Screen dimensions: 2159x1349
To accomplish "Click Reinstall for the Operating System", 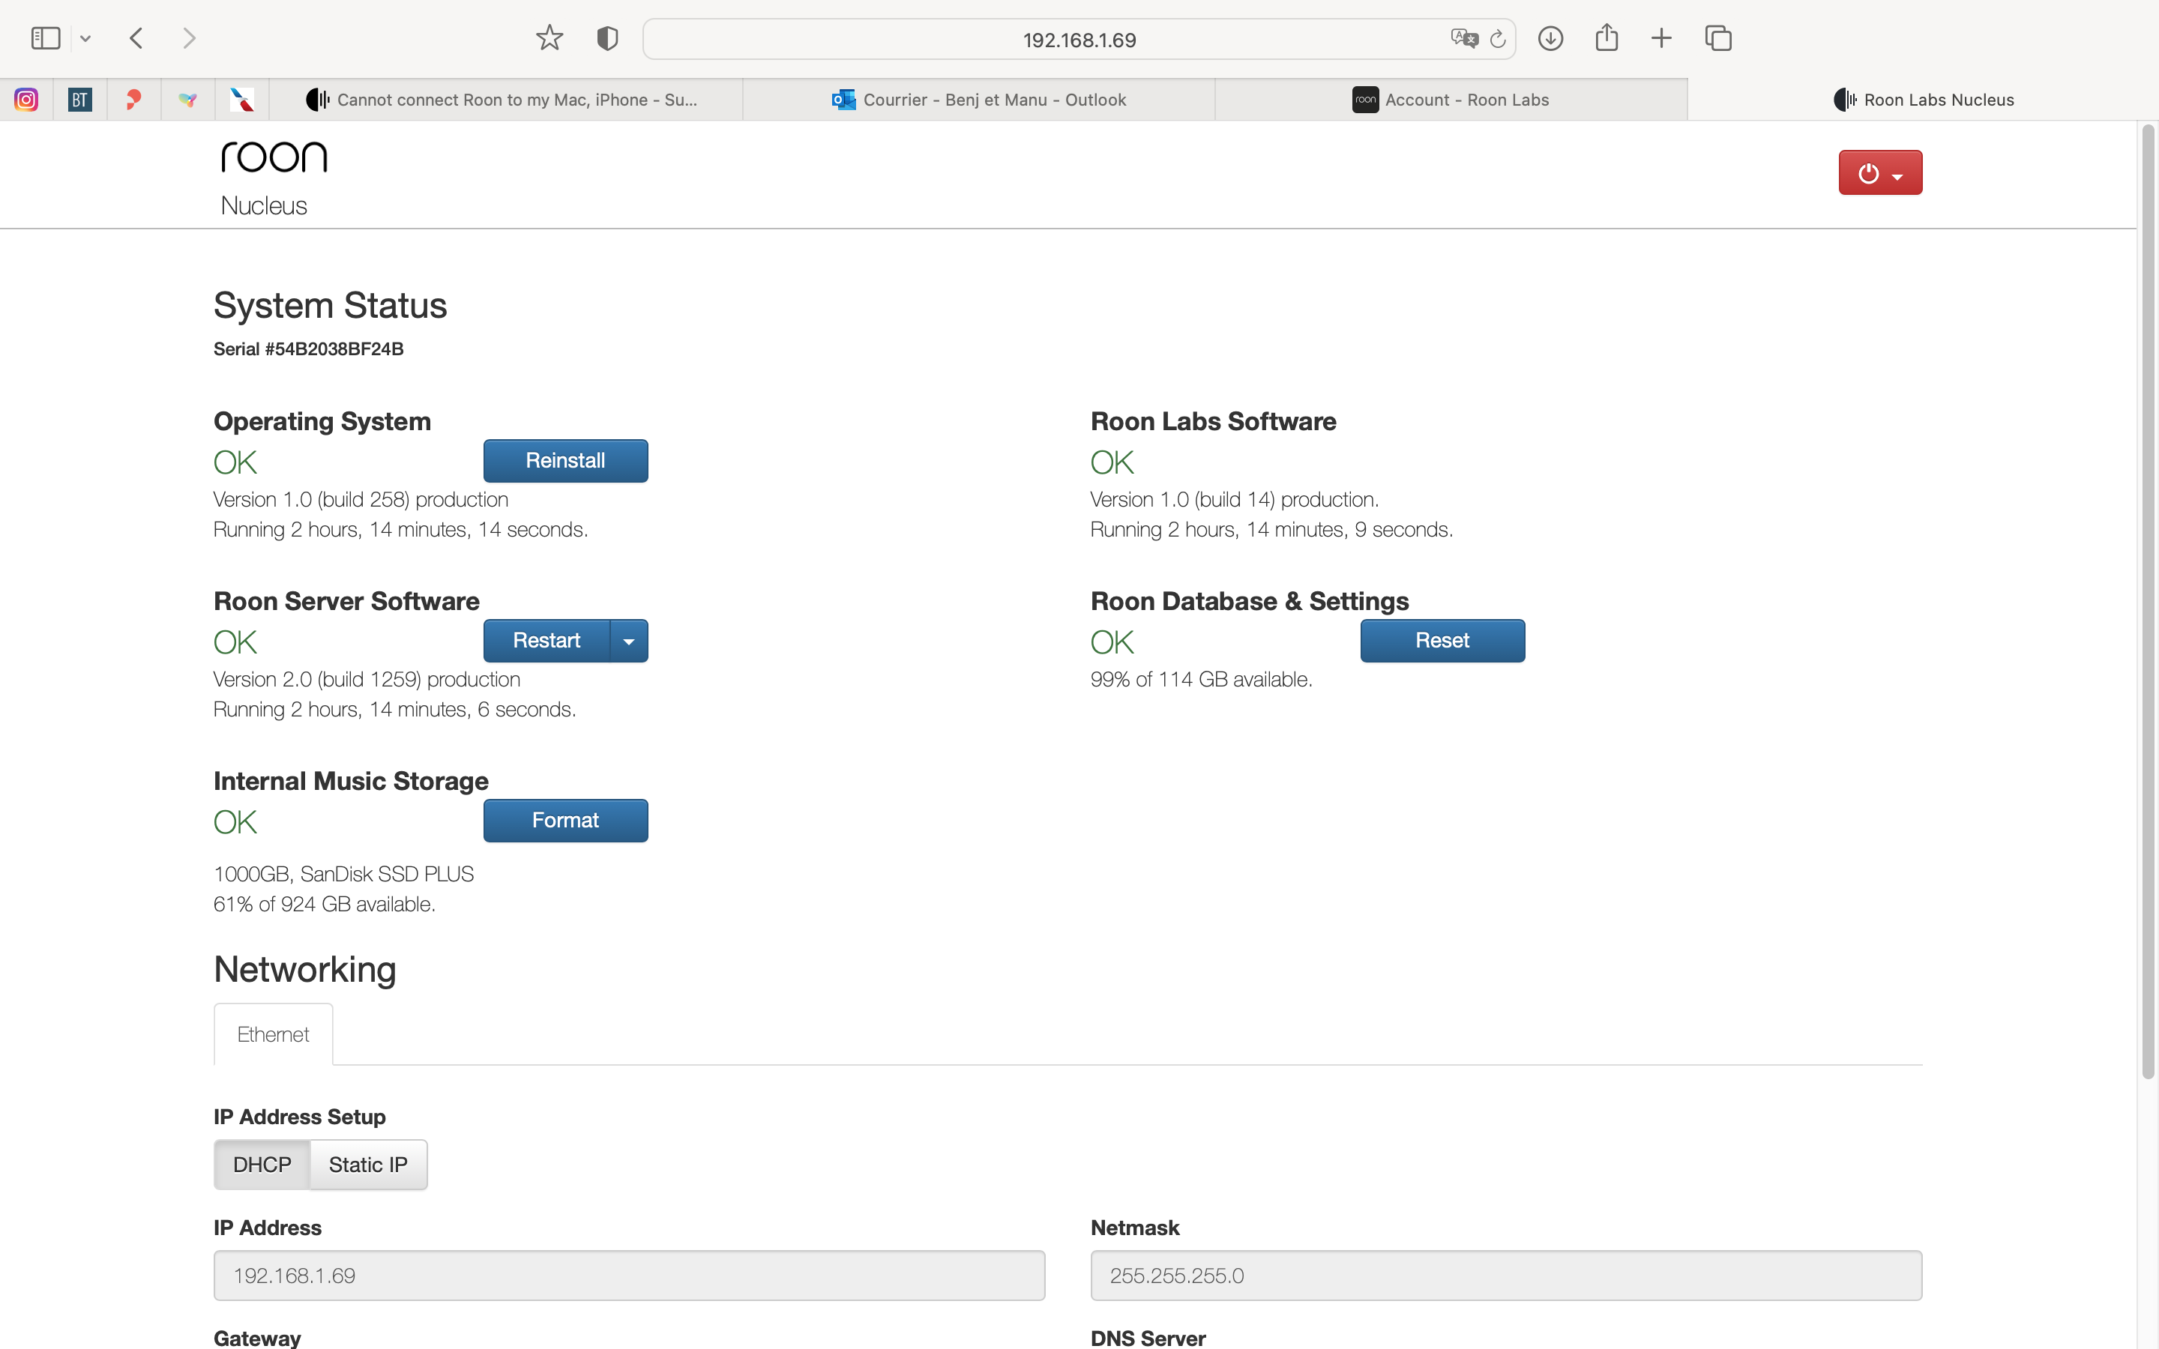I will click(x=566, y=460).
